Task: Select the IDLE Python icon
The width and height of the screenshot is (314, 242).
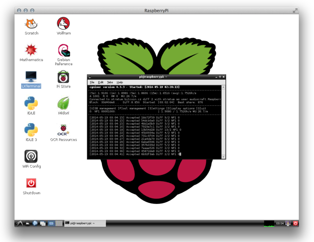Action: coord(31,106)
